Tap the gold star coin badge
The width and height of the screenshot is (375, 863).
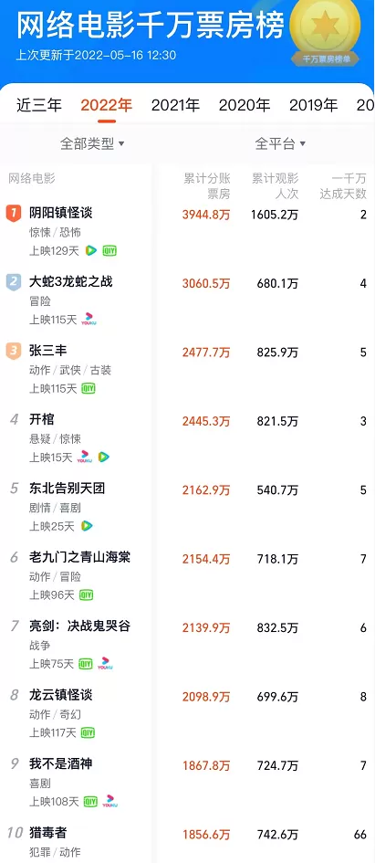(x=326, y=28)
